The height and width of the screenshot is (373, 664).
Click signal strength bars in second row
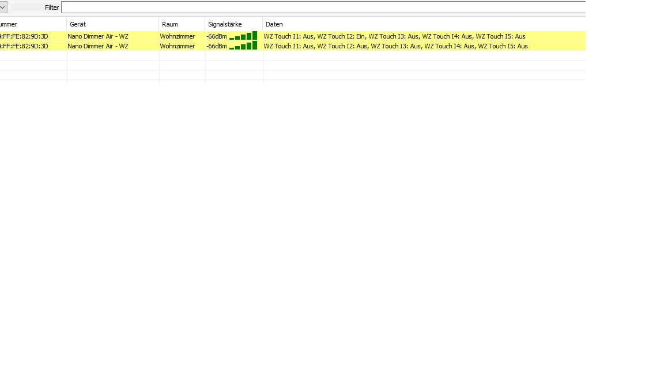pos(243,45)
